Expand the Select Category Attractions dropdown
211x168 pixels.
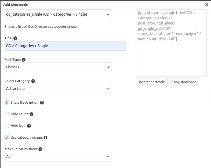[x=58, y=89]
